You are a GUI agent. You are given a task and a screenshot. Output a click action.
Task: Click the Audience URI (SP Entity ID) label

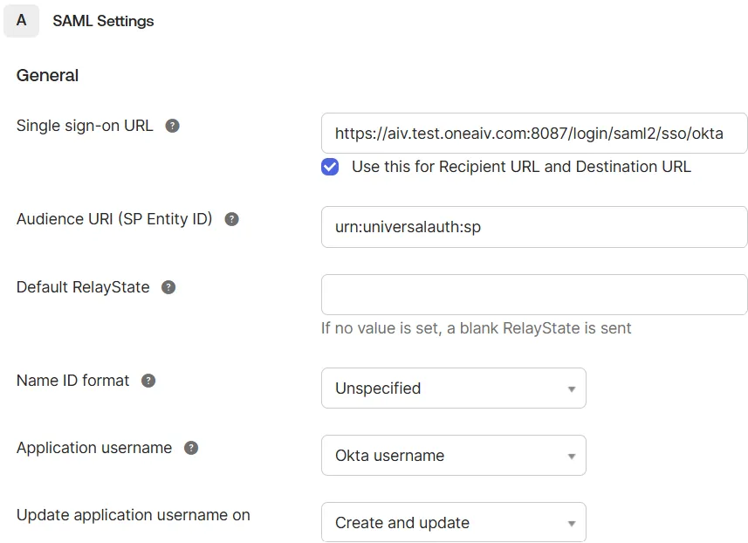click(x=114, y=219)
